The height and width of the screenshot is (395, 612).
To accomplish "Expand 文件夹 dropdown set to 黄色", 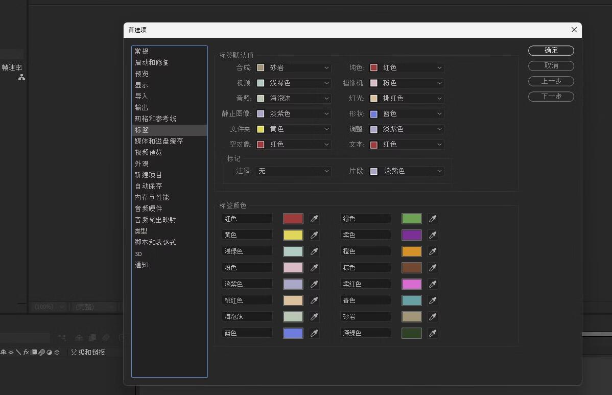I will click(293, 129).
